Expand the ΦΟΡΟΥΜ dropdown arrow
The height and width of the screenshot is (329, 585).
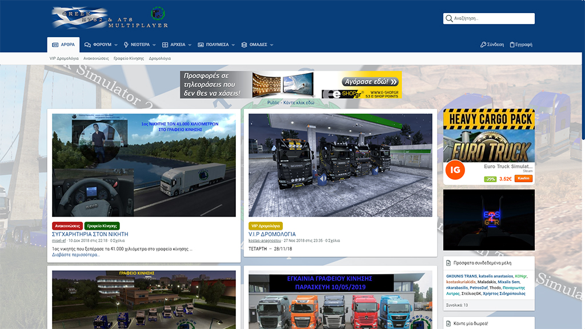pos(116,45)
